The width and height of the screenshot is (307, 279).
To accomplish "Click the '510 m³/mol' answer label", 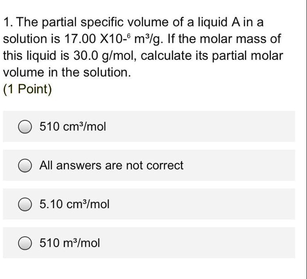I will (x=70, y=243).
